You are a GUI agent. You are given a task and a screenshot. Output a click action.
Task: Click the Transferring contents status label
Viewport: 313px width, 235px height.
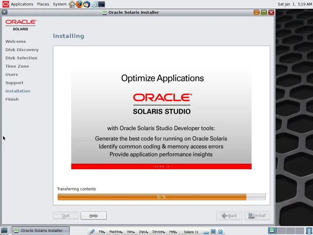point(76,189)
